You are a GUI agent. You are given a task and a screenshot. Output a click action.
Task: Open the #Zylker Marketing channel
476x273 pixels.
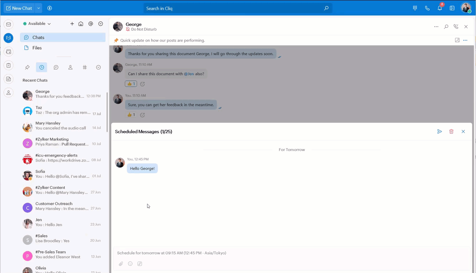pos(63,142)
